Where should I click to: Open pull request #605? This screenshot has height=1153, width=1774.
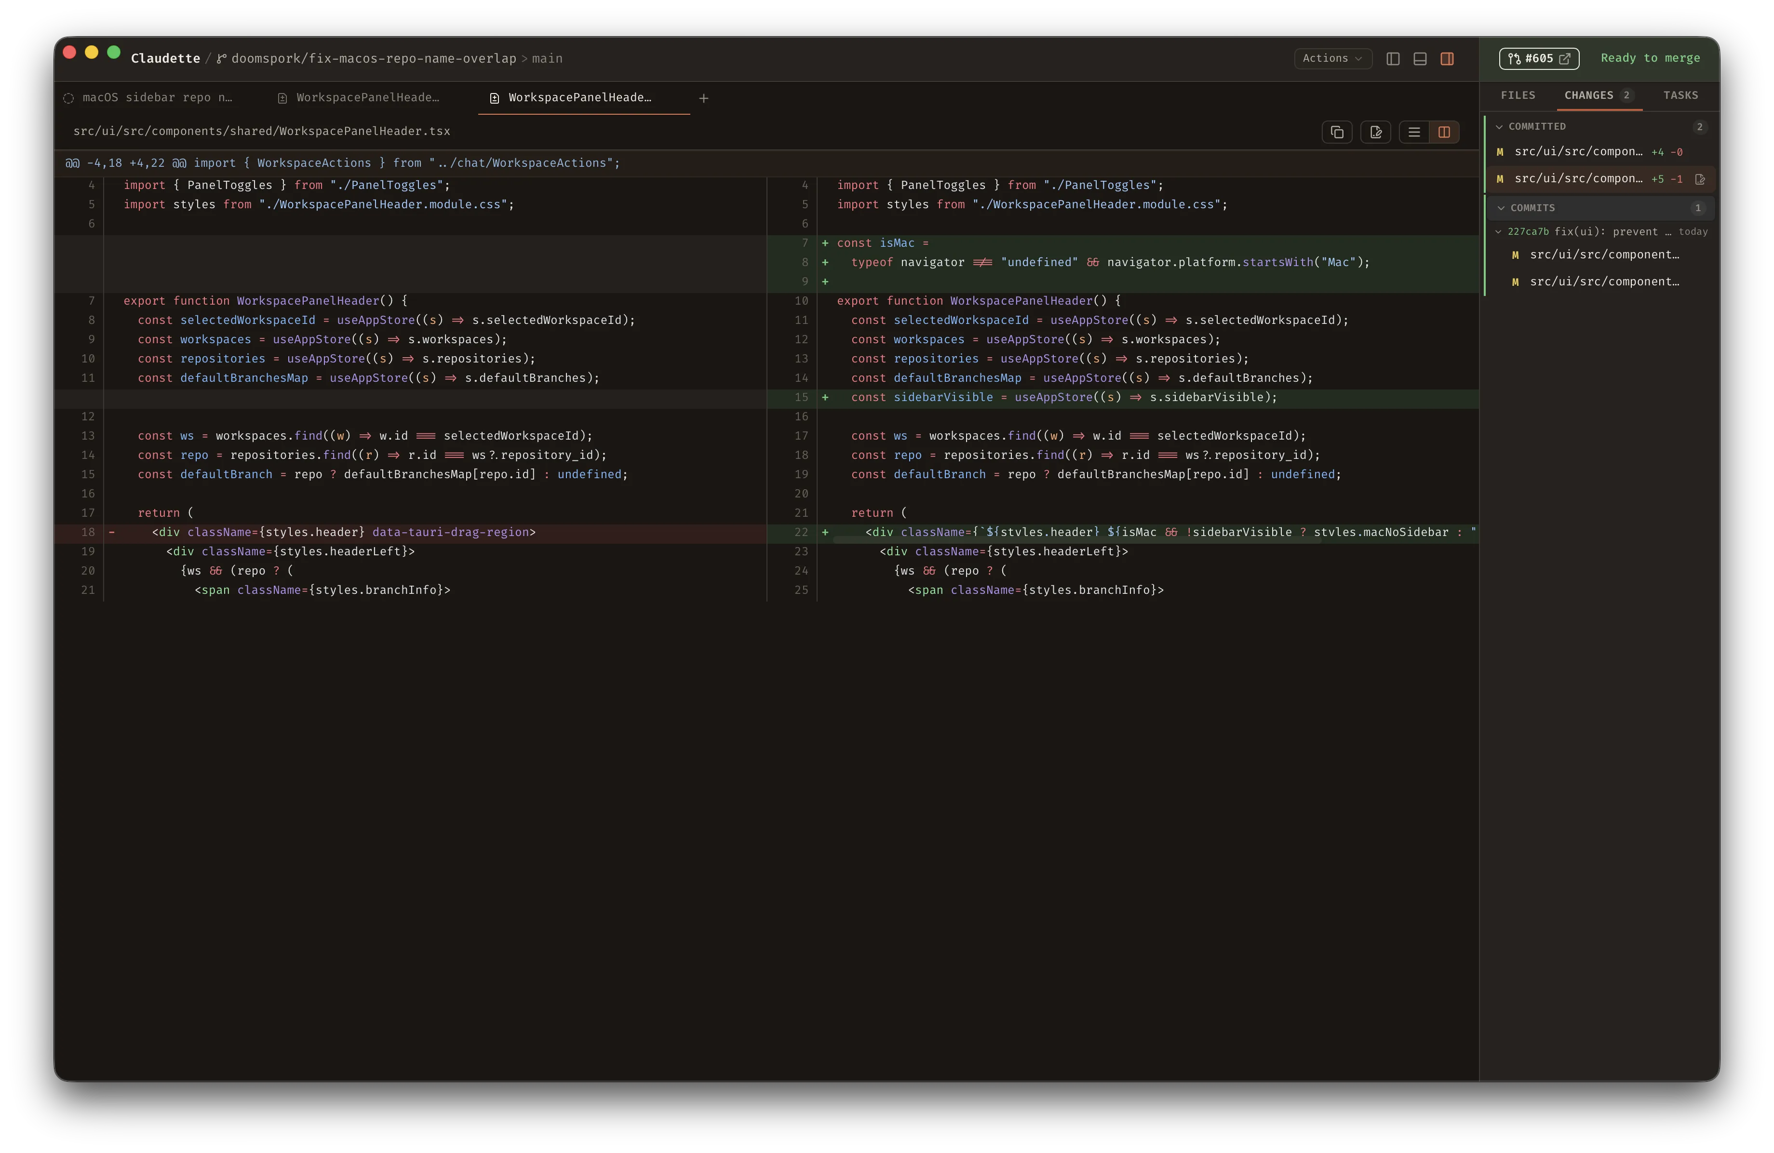point(1538,58)
